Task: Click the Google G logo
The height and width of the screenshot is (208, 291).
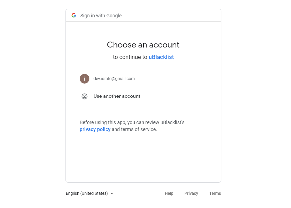Action: tap(74, 15)
